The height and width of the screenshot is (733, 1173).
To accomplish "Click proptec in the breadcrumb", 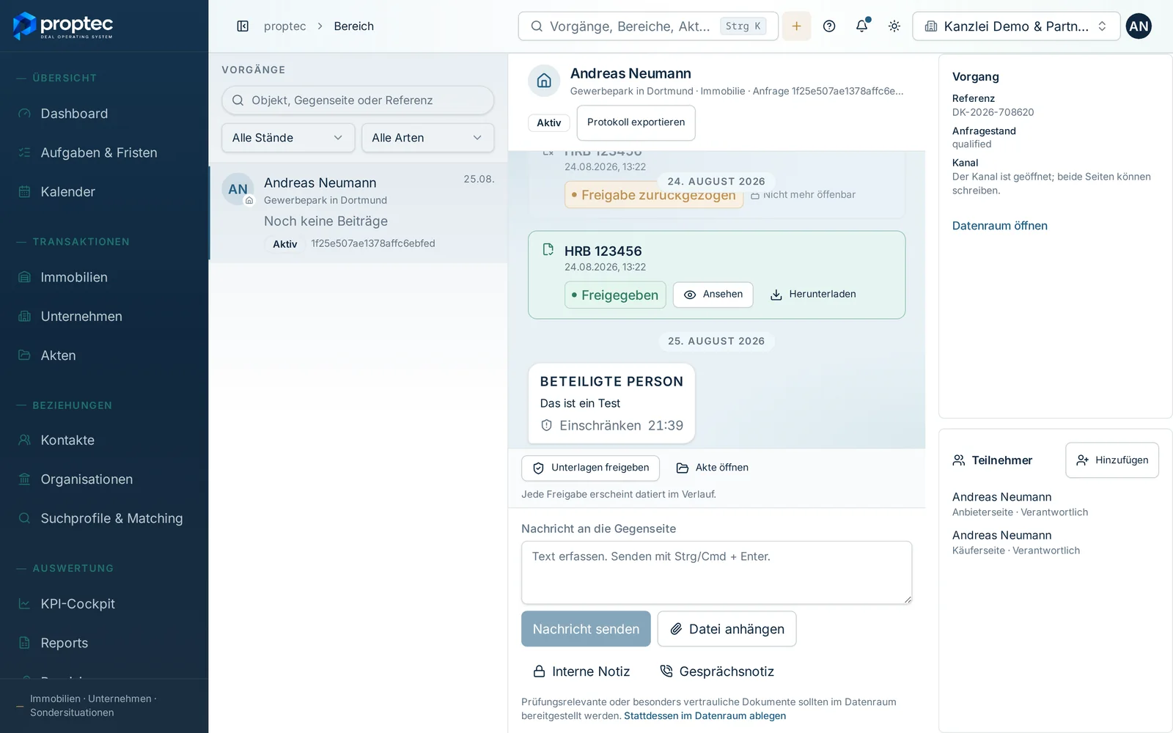I will click(x=284, y=26).
